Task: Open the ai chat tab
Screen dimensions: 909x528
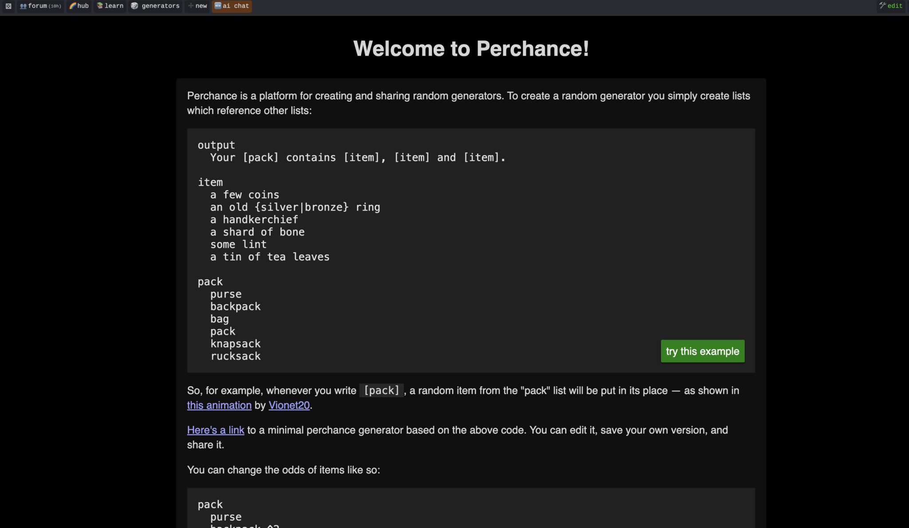Action: (236, 6)
